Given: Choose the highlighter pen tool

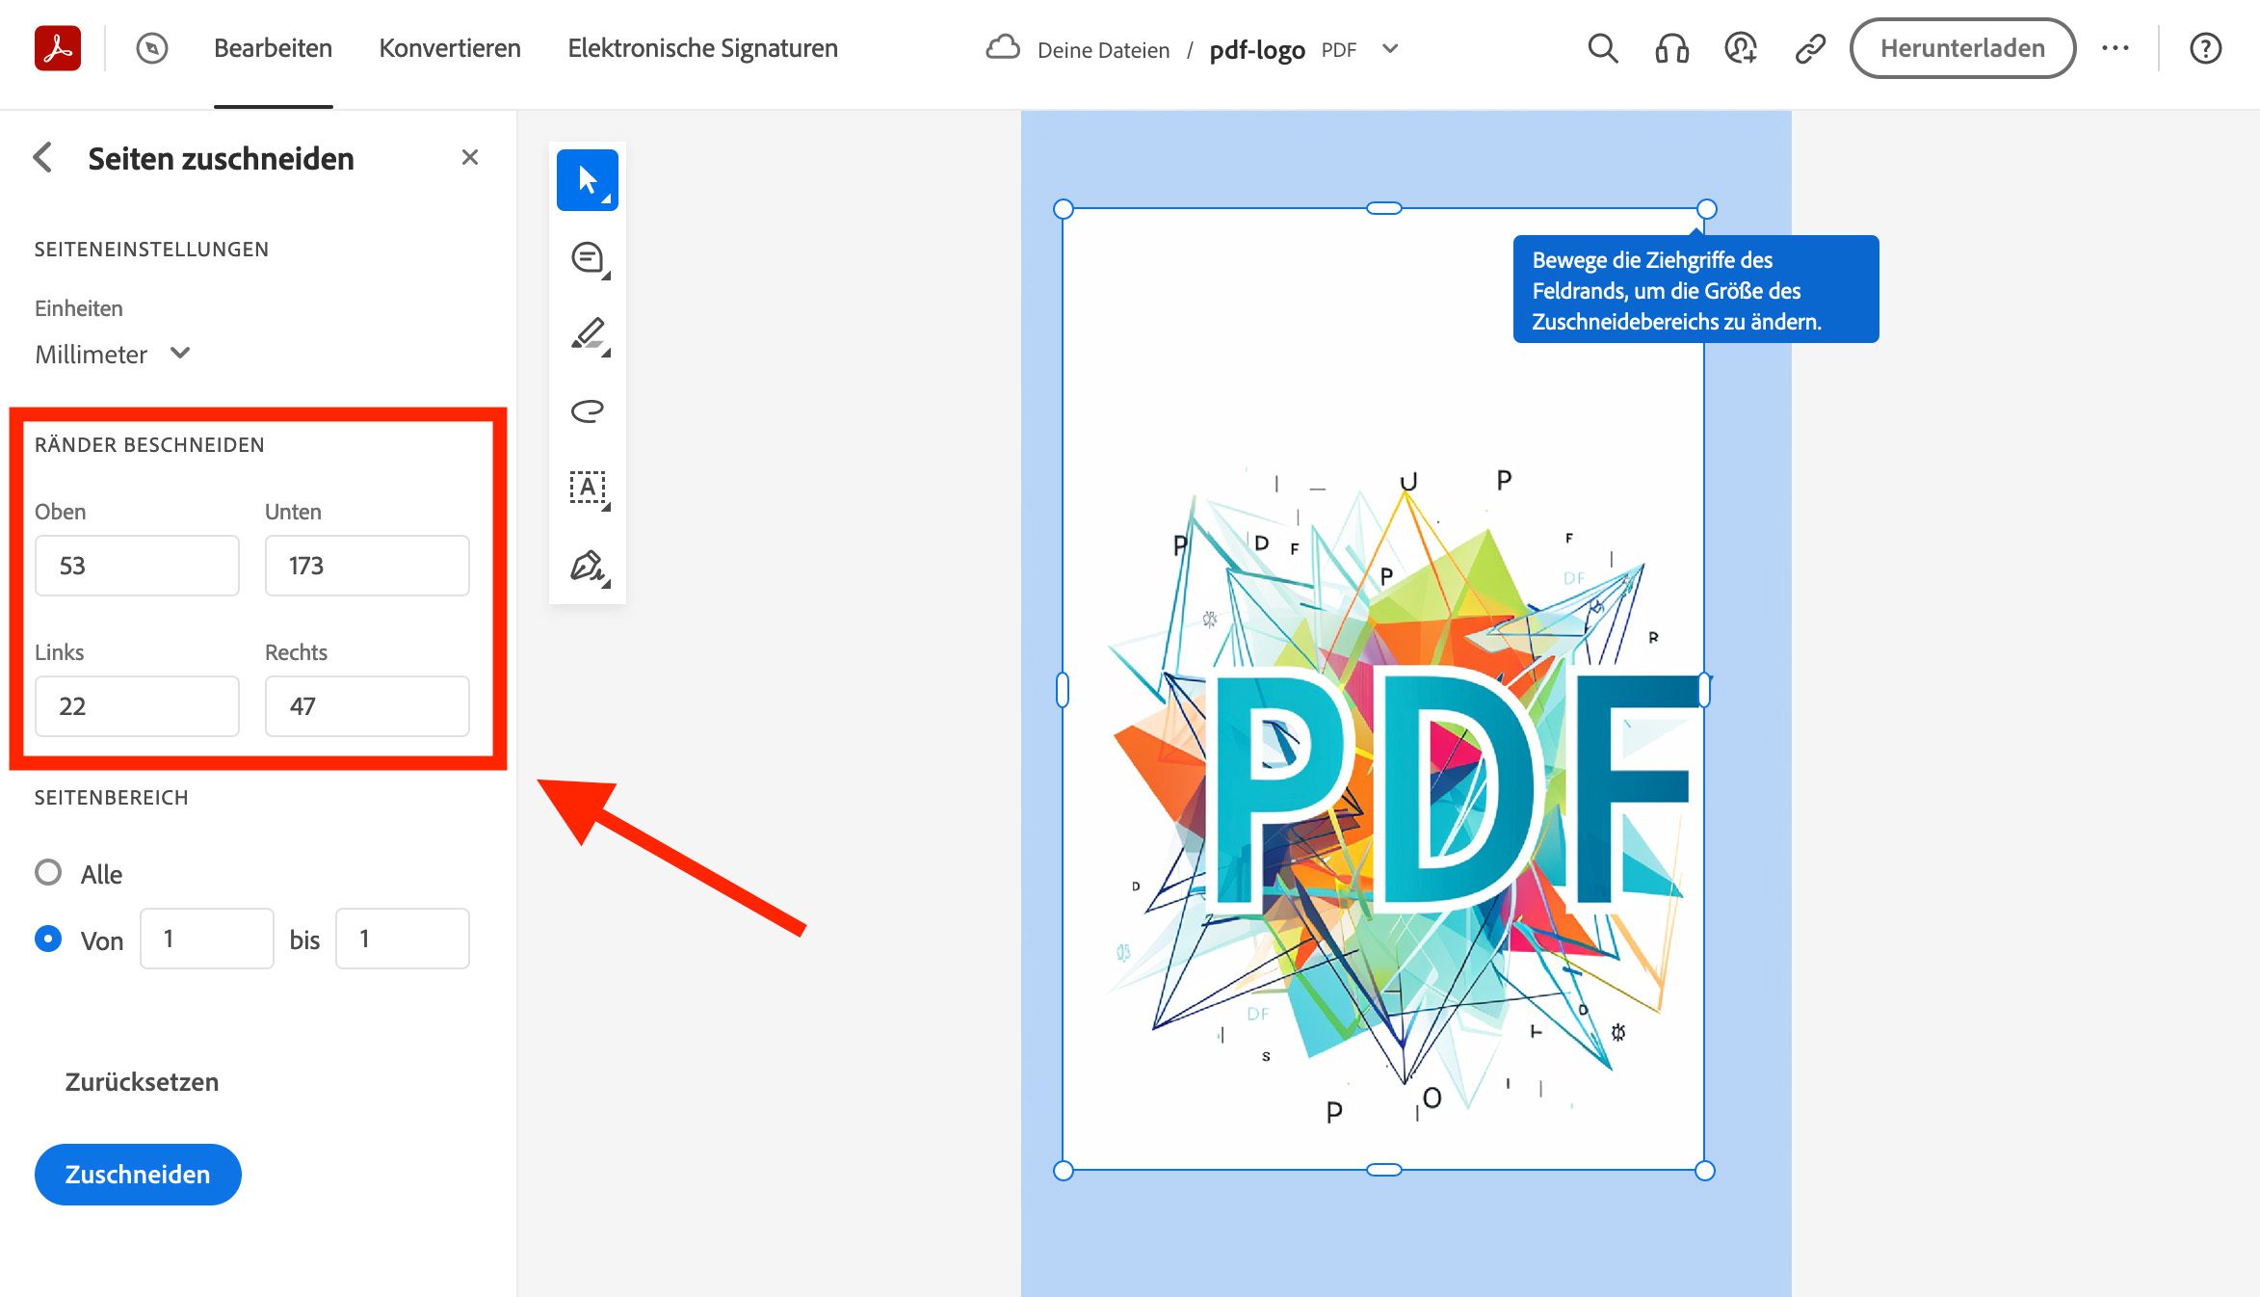Looking at the screenshot, I should point(587,334).
